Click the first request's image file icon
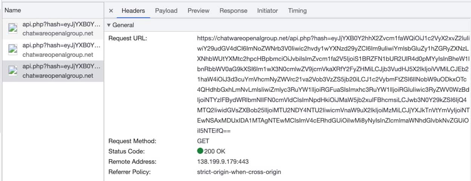This screenshot has height=181, width=471. point(13,29)
